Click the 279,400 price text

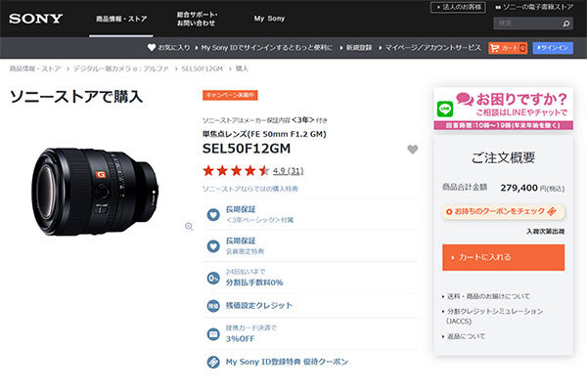pos(519,188)
